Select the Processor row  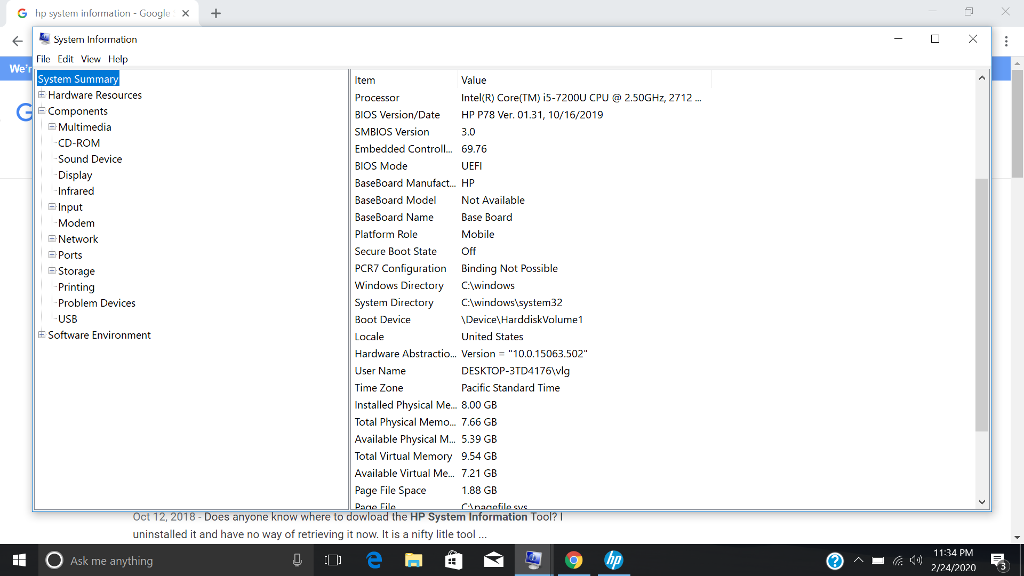click(x=531, y=98)
